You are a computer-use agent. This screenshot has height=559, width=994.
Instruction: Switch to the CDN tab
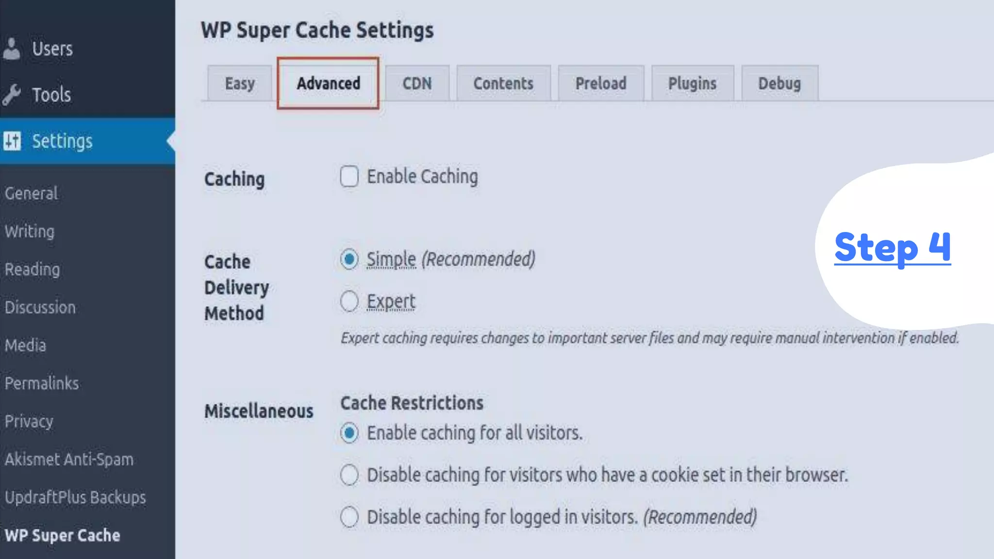tap(417, 83)
